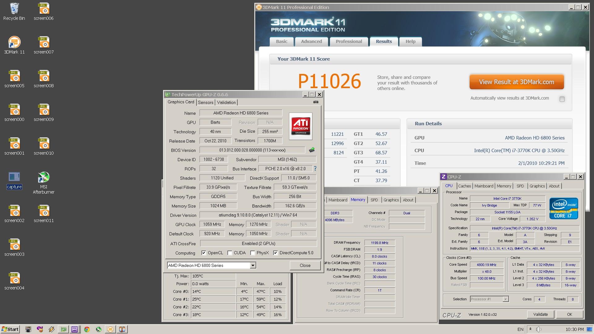
Task: Select the screen010 image file
Action: 44,146
